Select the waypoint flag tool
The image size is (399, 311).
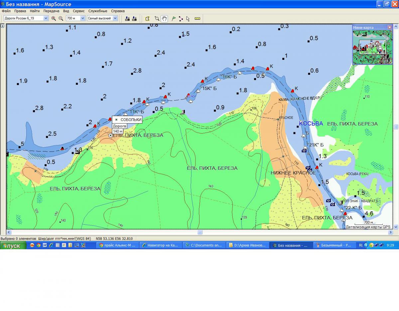click(173, 19)
